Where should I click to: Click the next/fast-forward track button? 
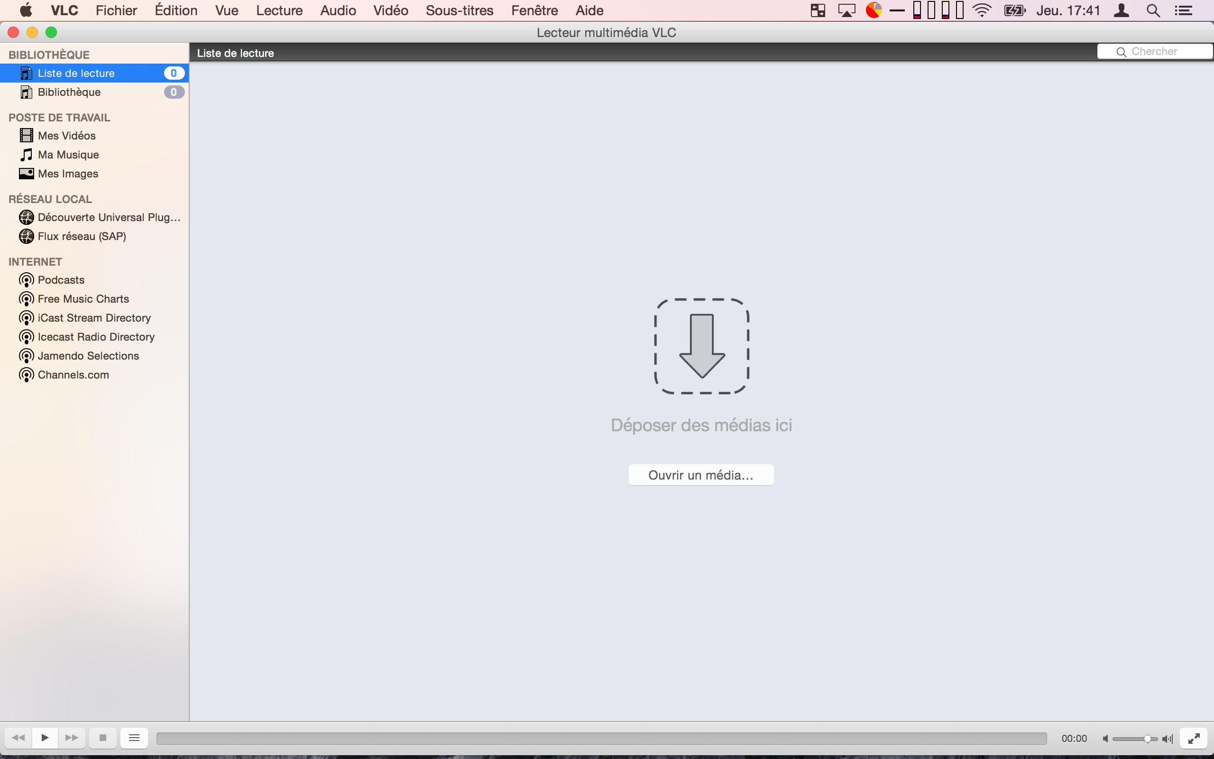[x=72, y=737]
